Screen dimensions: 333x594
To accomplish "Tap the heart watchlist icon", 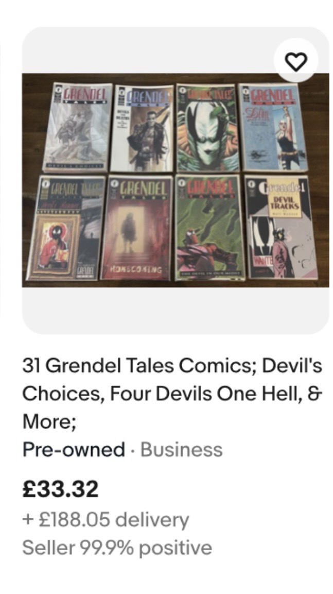I will click(295, 61).
